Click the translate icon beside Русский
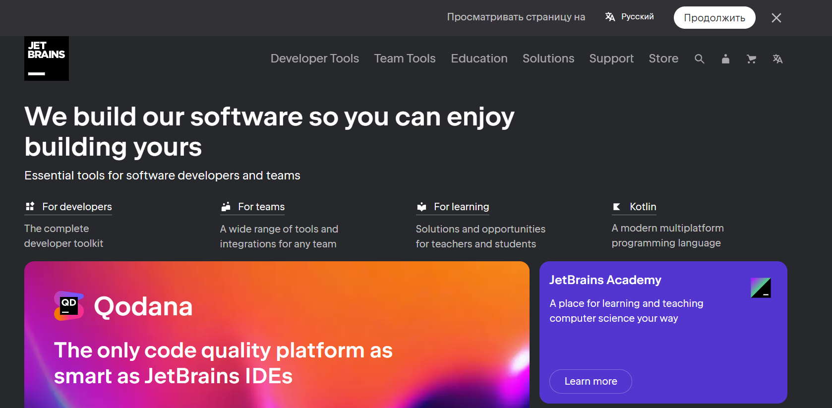The width and height of the screenshot is (832, 408). (x=610, y=17)
